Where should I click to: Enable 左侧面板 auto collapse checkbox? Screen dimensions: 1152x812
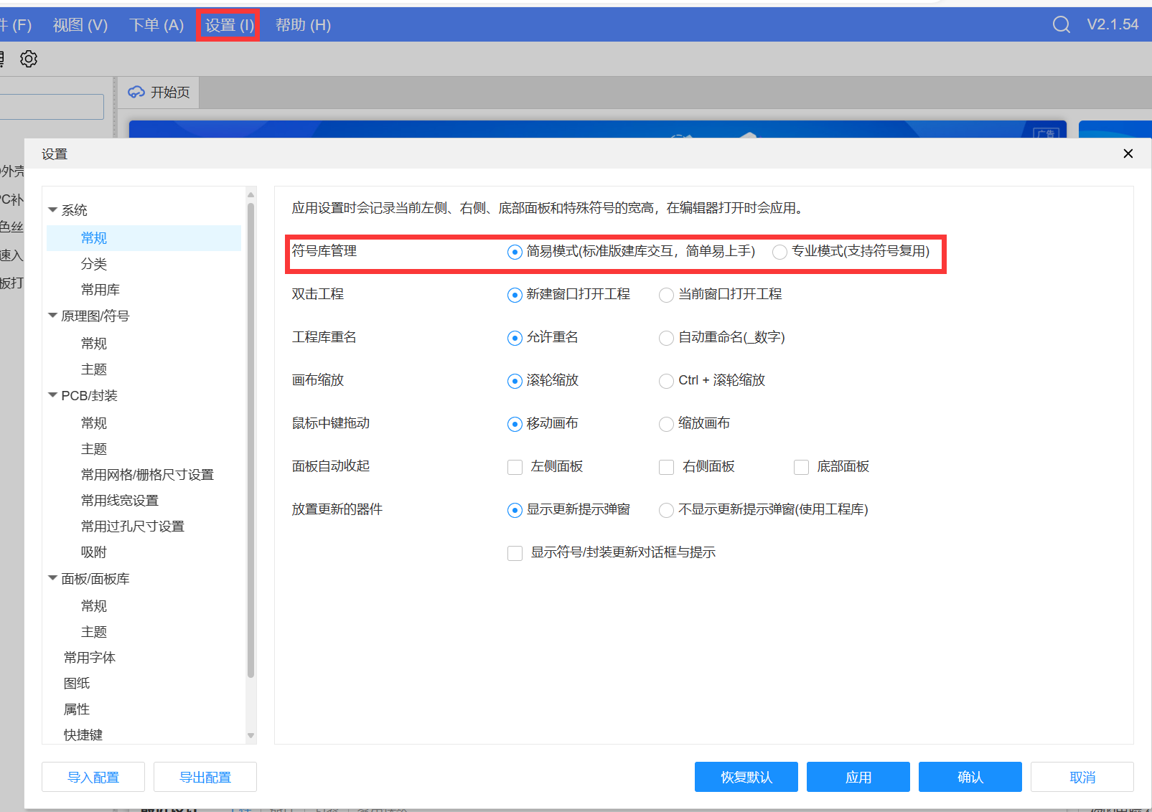(515, 467)
